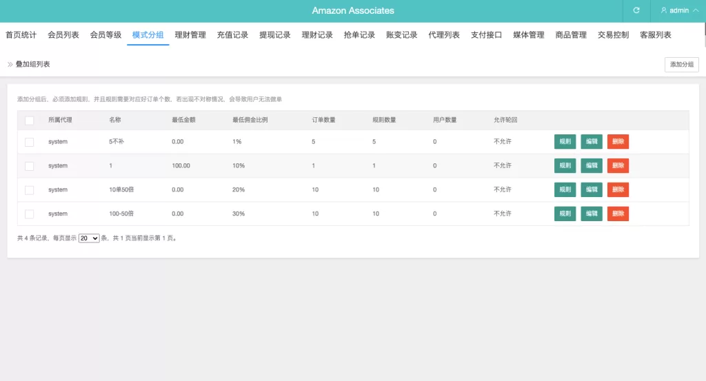Expand the rows-per-page dropdown showing 20
This screenshot has width=706, height=381.
pyautogui.click(x=89, y=238)
